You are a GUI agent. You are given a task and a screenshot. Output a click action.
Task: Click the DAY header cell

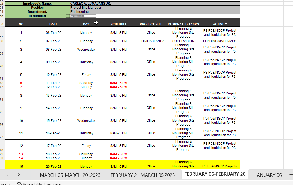(x=86, y=22)
